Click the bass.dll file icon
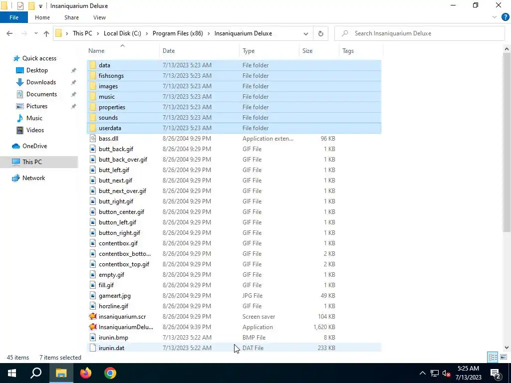Screen dimensions: 511x383 [93, 139]
